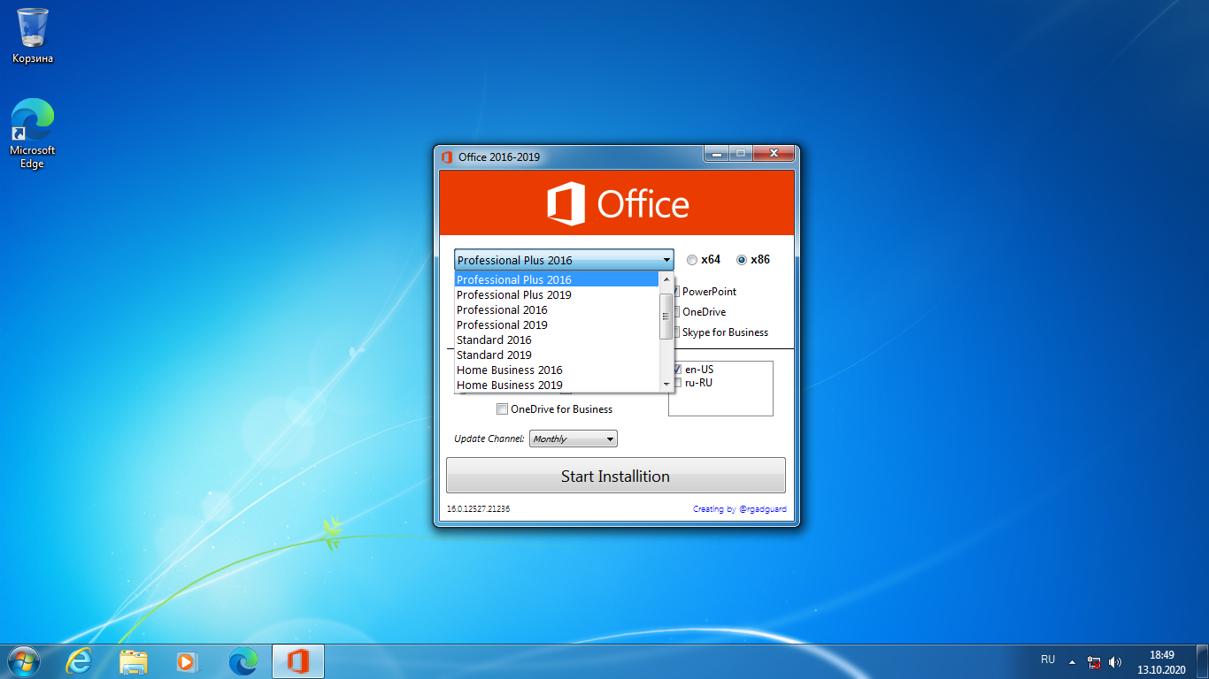Click the edition list scrollbar down arrow

(x=666, y=384)
